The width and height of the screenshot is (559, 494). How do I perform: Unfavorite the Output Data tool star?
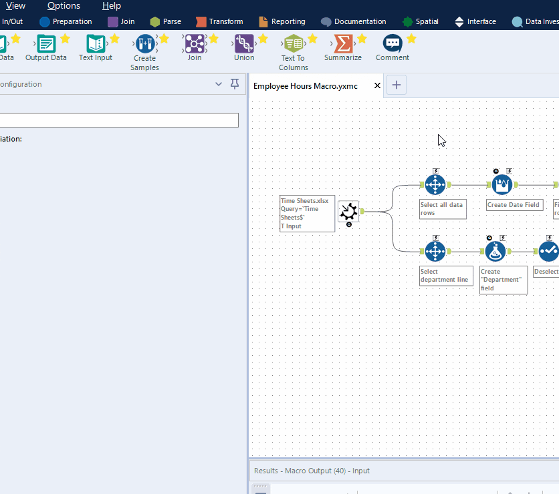click(x=65, y=39)
